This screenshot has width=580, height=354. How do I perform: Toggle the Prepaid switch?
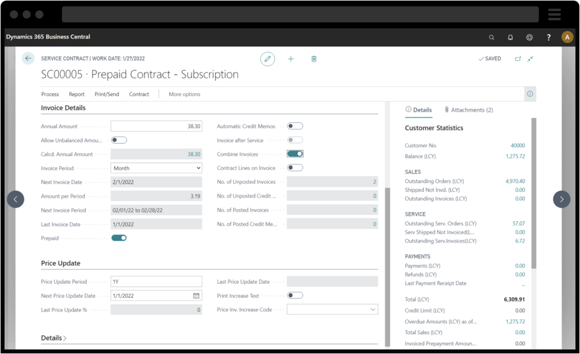point(119,238)
